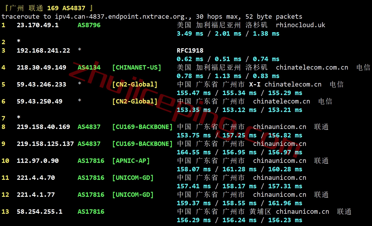372x226 pixels.
Task: Select IP address 23.170.49.1
Action: tap(38, 25)
